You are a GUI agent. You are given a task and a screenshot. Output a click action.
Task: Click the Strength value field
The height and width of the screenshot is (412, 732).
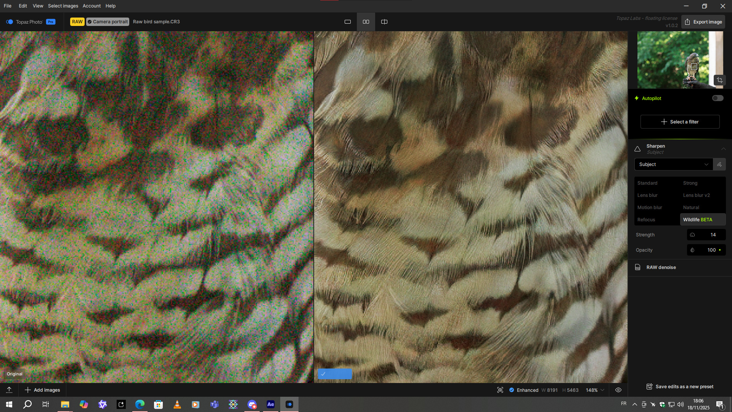(x=712, y=235)
